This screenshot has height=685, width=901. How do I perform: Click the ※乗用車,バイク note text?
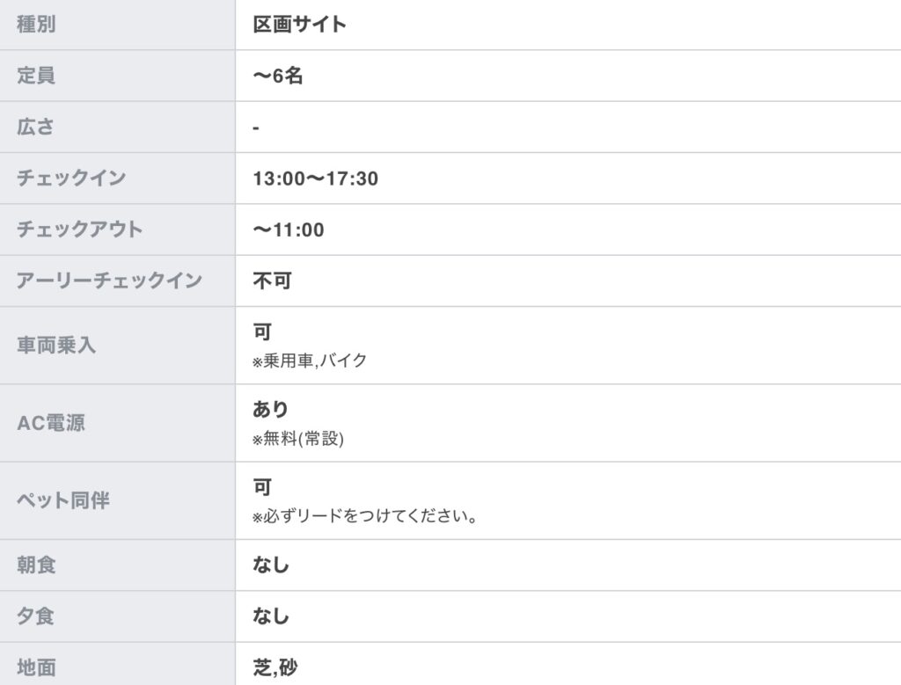(309, 361)
